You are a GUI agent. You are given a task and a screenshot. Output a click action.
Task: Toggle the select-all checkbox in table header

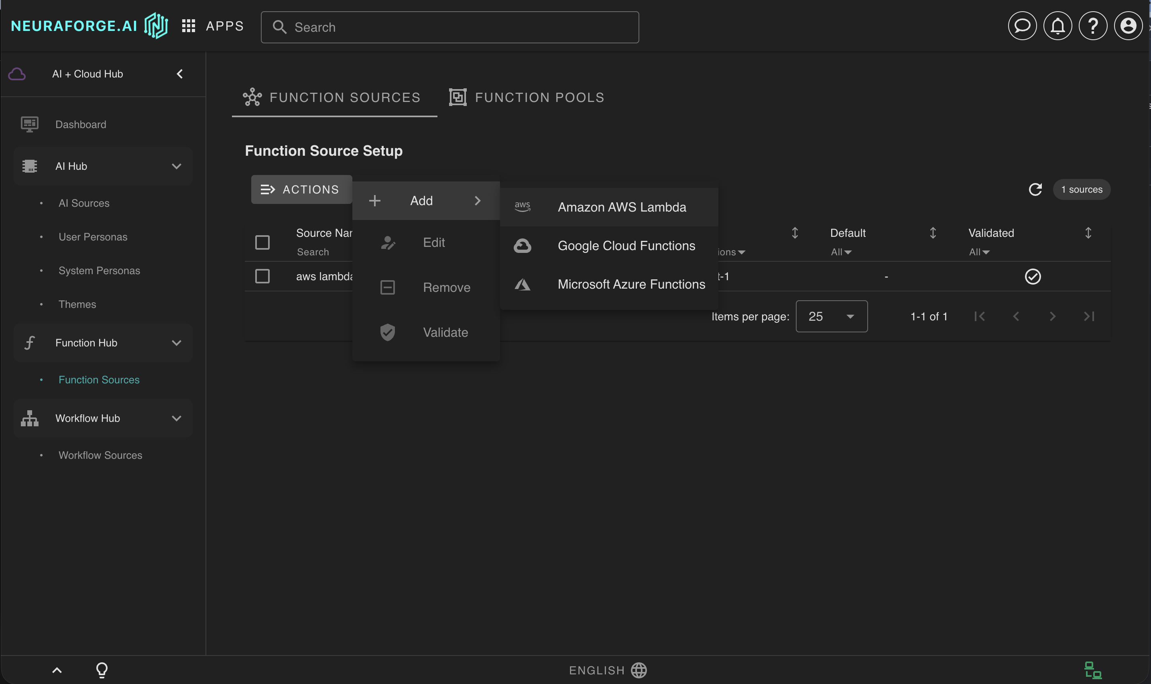pyautogui.click(x=262, y=242)
